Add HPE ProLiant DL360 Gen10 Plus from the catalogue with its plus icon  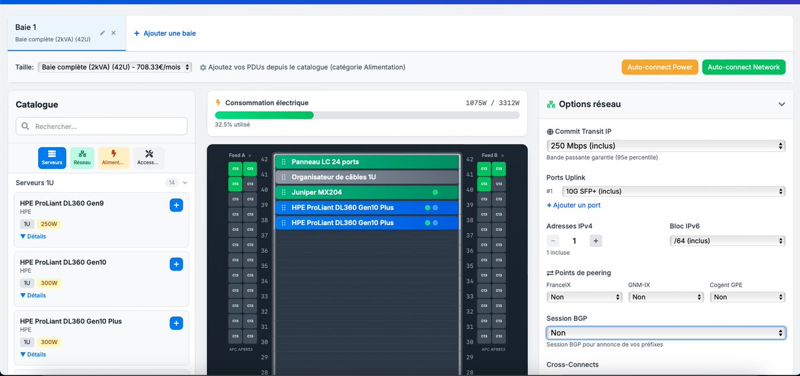(x=176, y=323)
